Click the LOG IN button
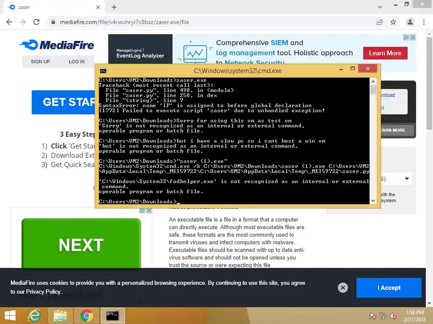The height and width of the screenshot is (324, 433). coord(77,62)
